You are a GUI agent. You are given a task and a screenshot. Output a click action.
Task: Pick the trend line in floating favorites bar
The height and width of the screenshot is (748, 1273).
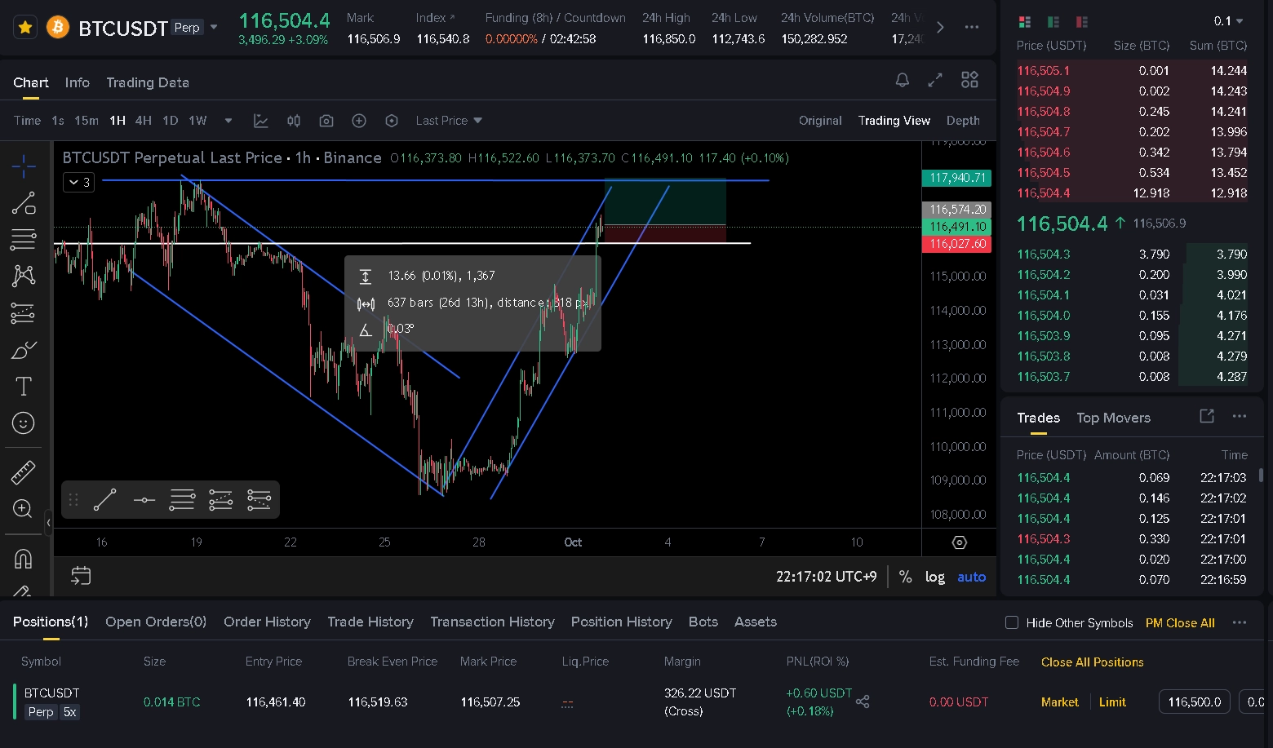[105, 499]
